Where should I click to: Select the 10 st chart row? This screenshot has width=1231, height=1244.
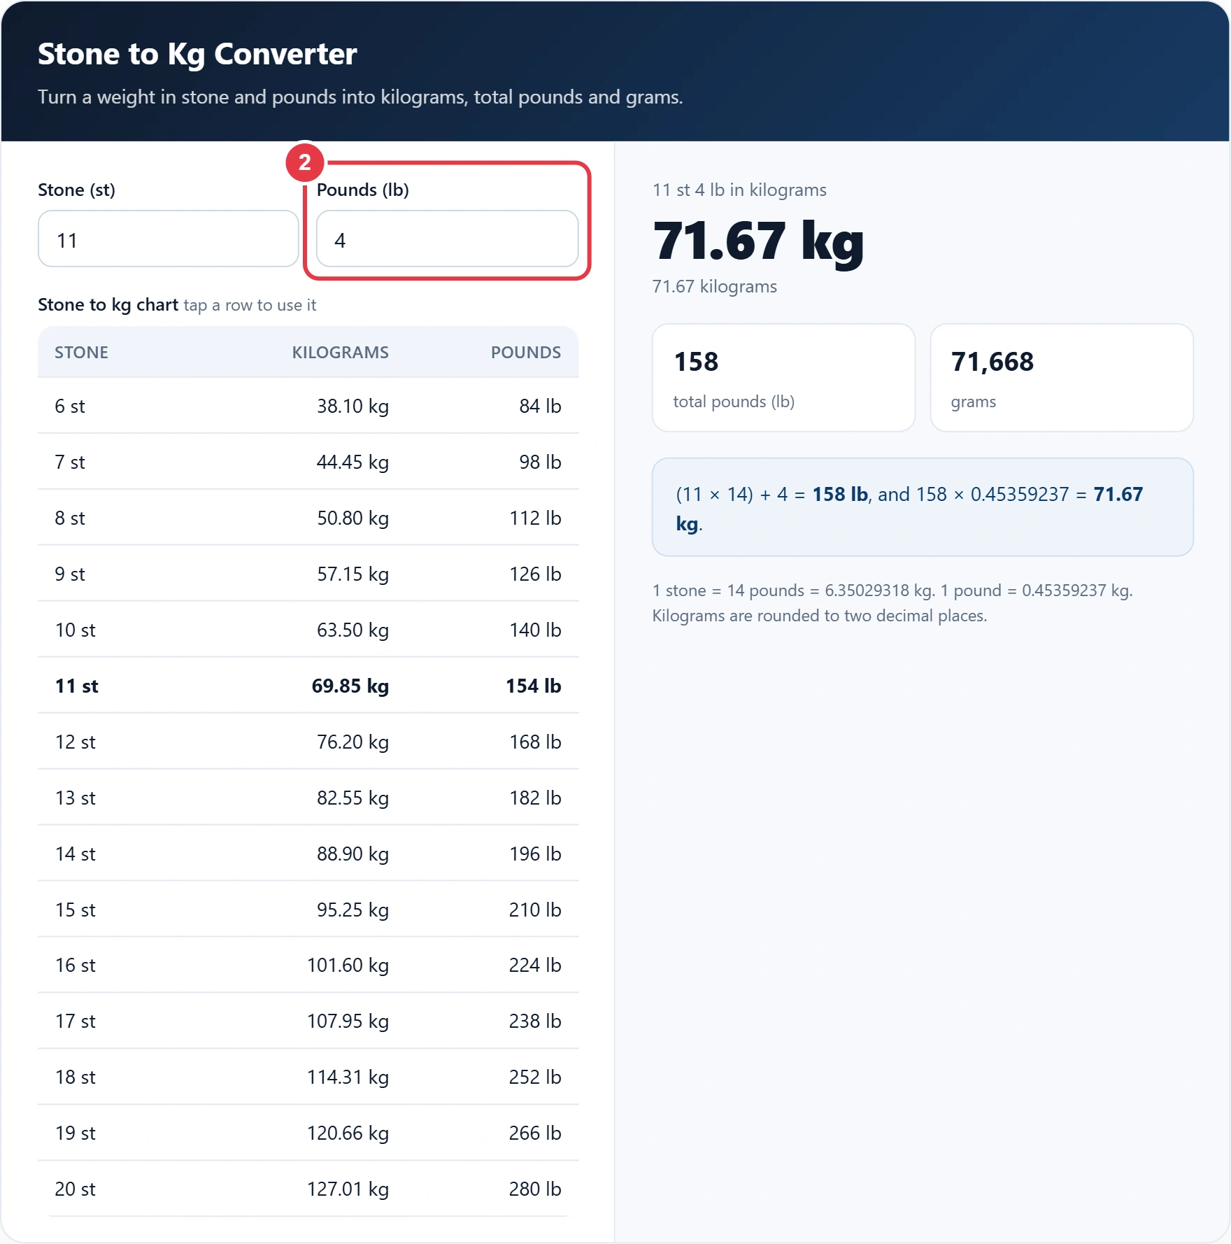(308, 630)
